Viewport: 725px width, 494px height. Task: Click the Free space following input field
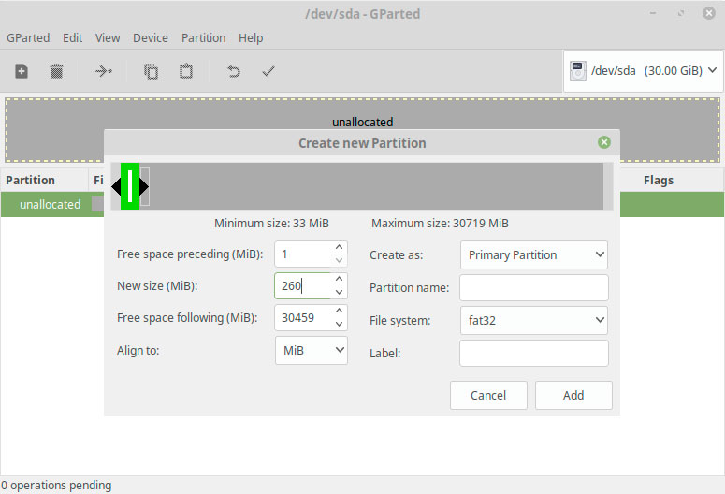[303, 318]
